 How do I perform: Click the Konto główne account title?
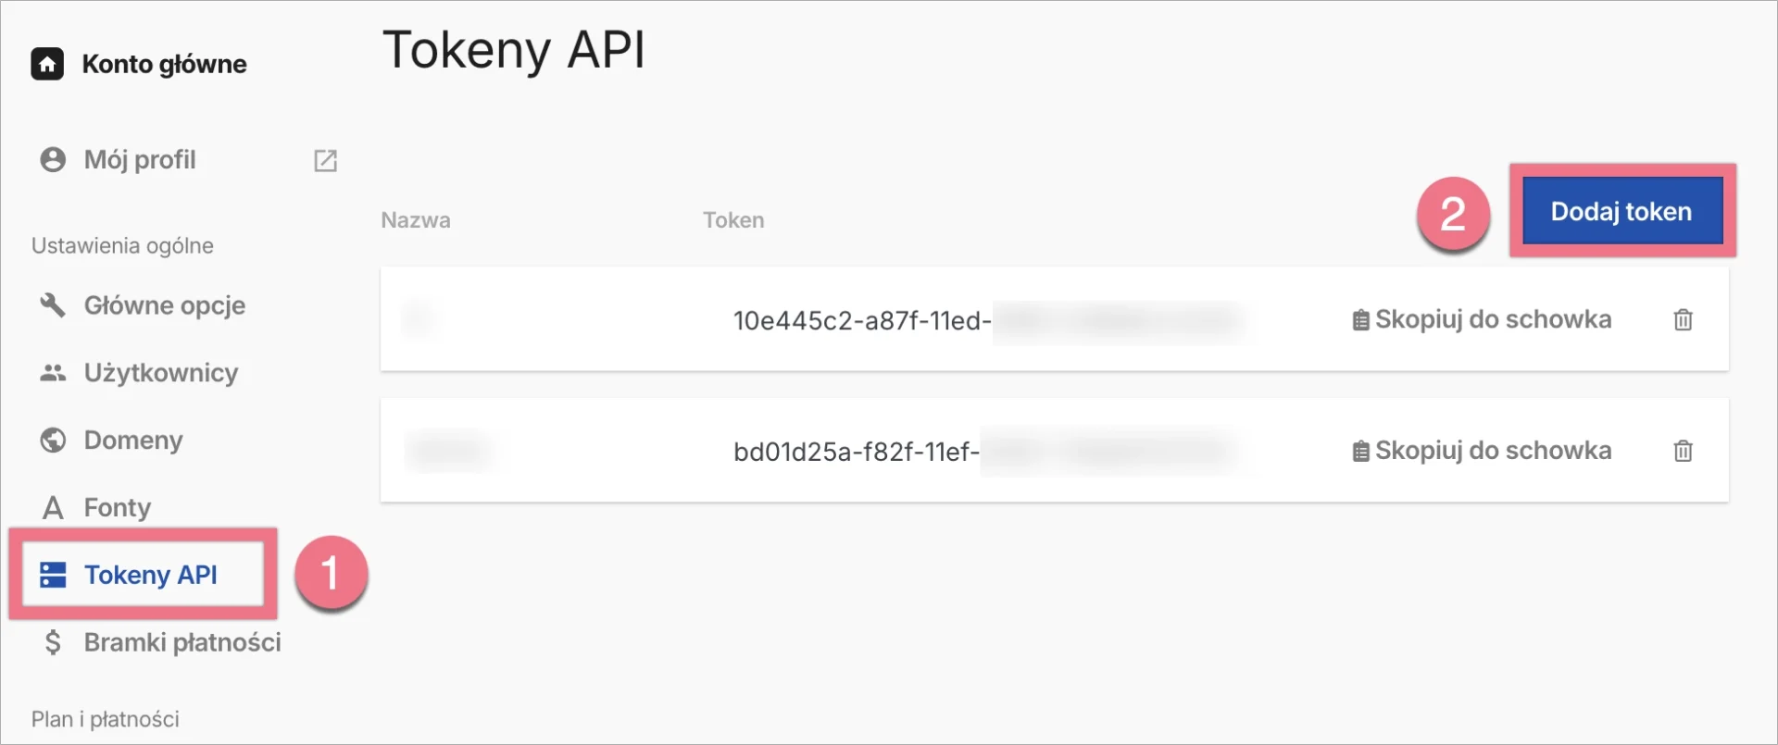tap(165, 64)
